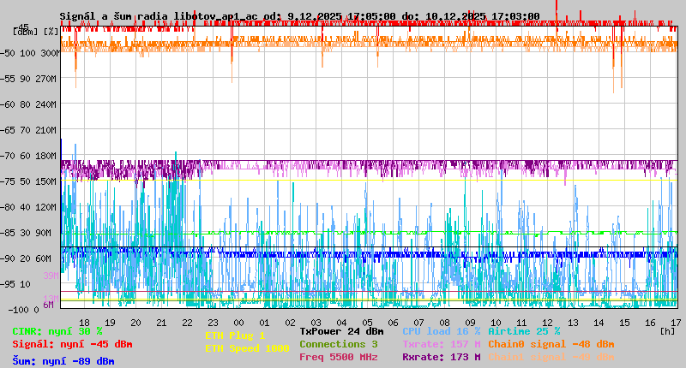Click the hour tick label '17'
686x368 pixels.
[x=676, y=323]
